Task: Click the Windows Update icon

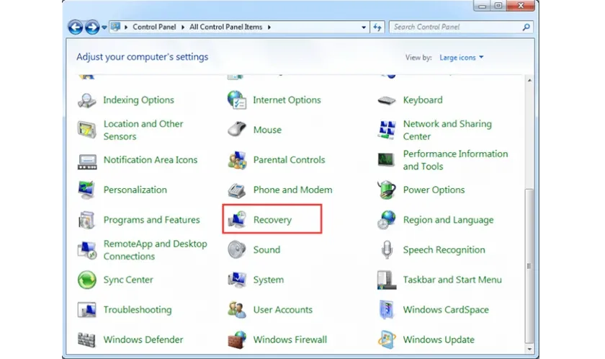Action: coord(386,340)
